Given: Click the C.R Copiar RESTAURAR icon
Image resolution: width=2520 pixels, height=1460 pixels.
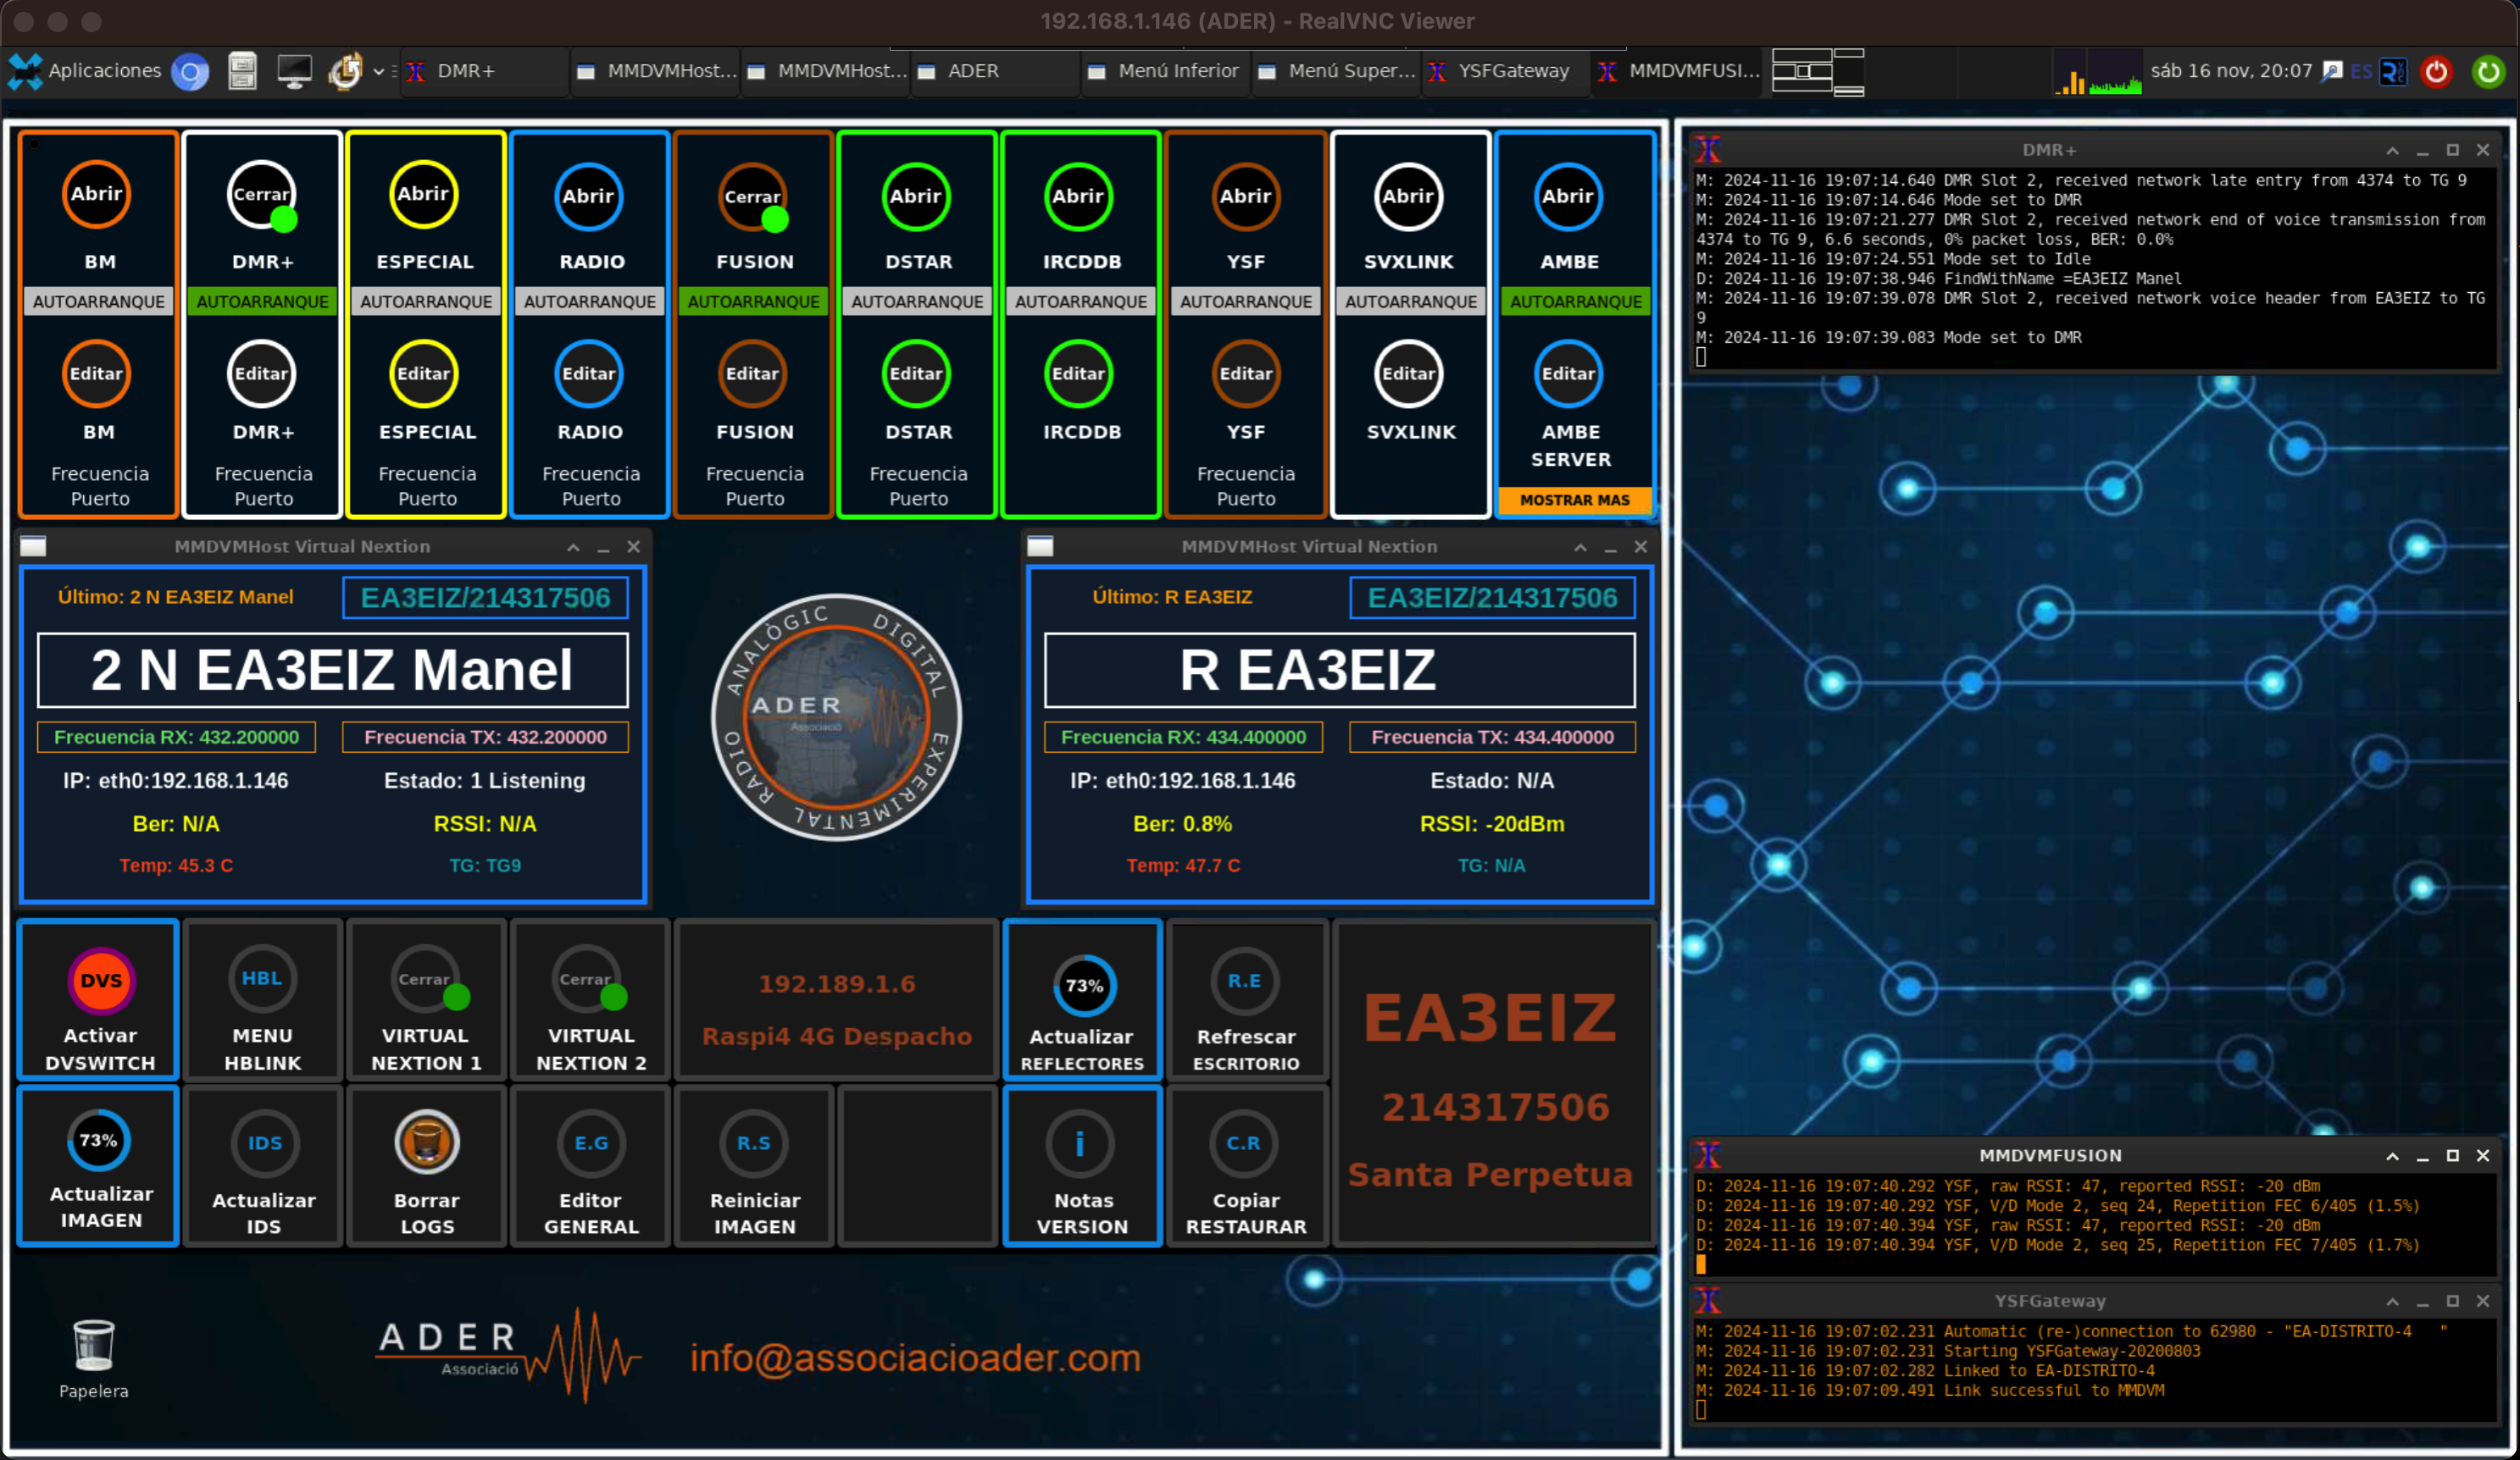Looking at the screenshot, I should [x=1244, y=1144].
